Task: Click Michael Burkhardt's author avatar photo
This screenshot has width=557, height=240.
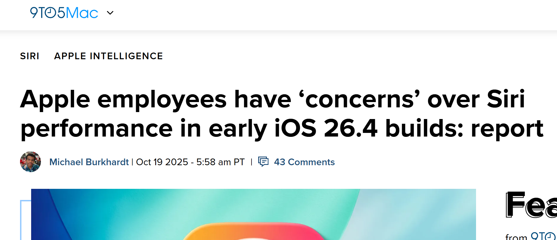Action: tap(31, 162)
